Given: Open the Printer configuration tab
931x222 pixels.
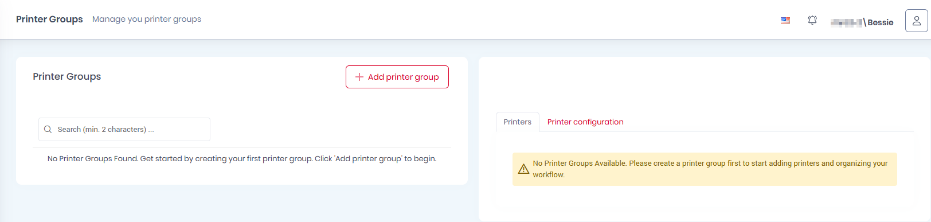Looking at the screenshot, I should 585,122.
